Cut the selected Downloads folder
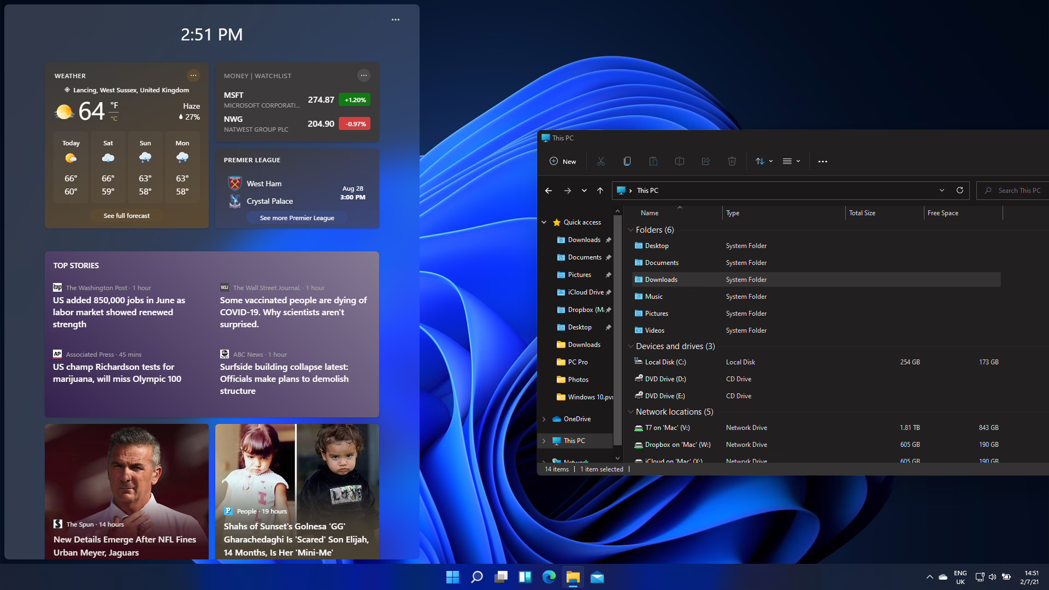The image size is (1049, 590). pos(600,161)
